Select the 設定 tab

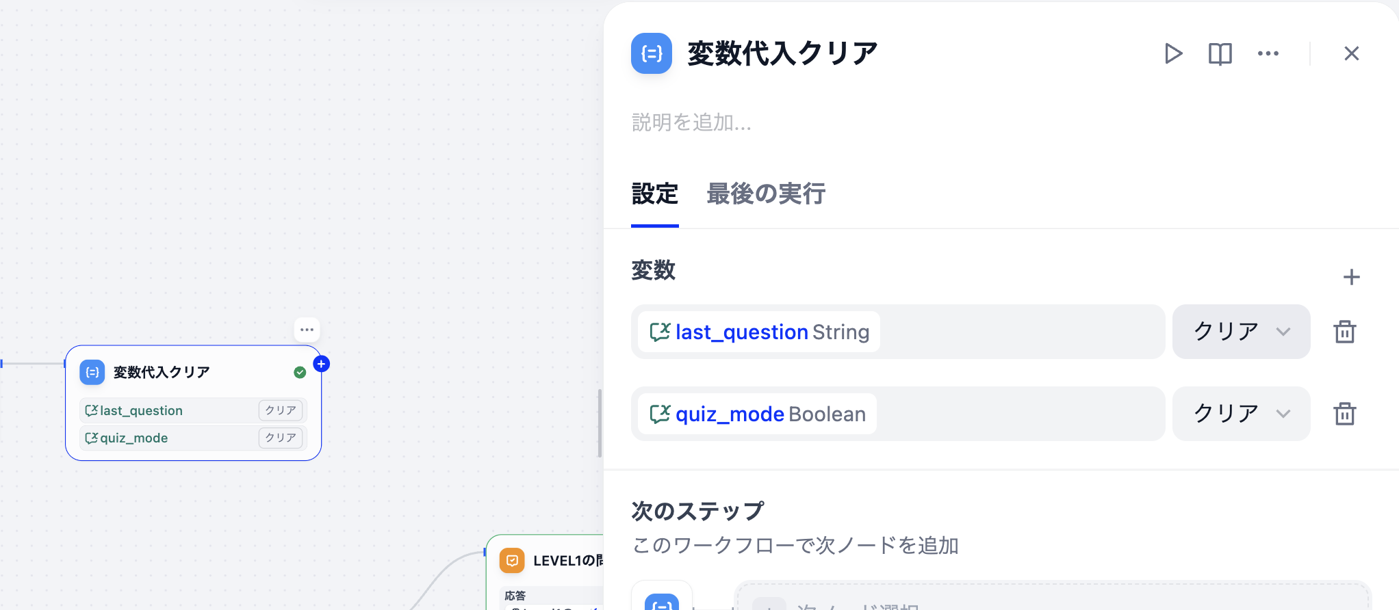coord(654,194)
